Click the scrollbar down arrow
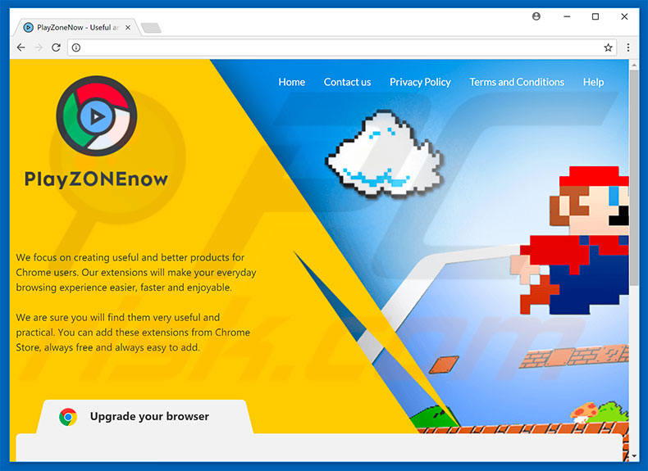This screenshot has height=471, width=648. point(633,456)
